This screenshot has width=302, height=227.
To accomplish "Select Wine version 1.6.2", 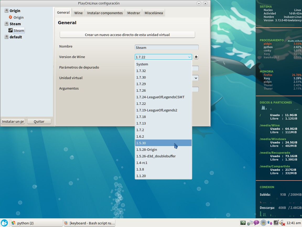I will tap(163, 136).
